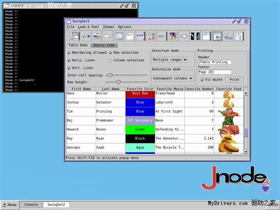Image resolution: width=280 pixels, height=210 pixels.
Task: Select the Table demo toolbar icon
Action: [217, 36]
